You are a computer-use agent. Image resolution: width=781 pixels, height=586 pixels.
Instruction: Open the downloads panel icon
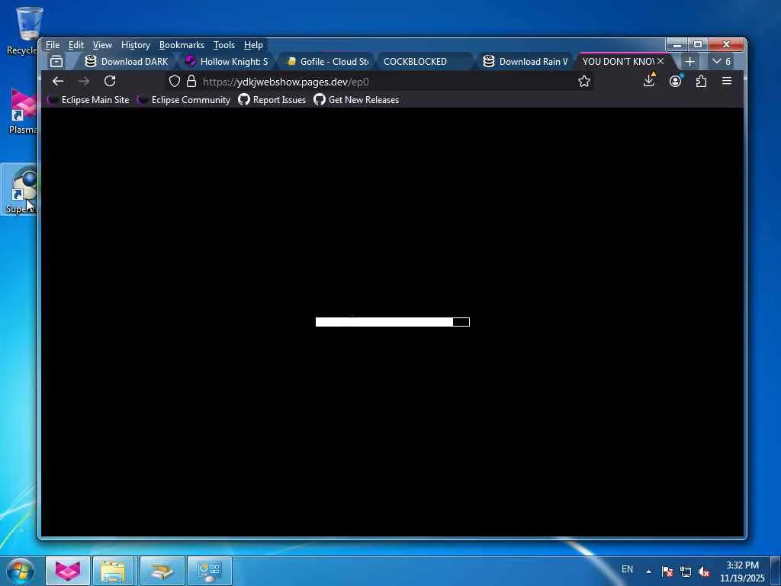coord(649,80)
